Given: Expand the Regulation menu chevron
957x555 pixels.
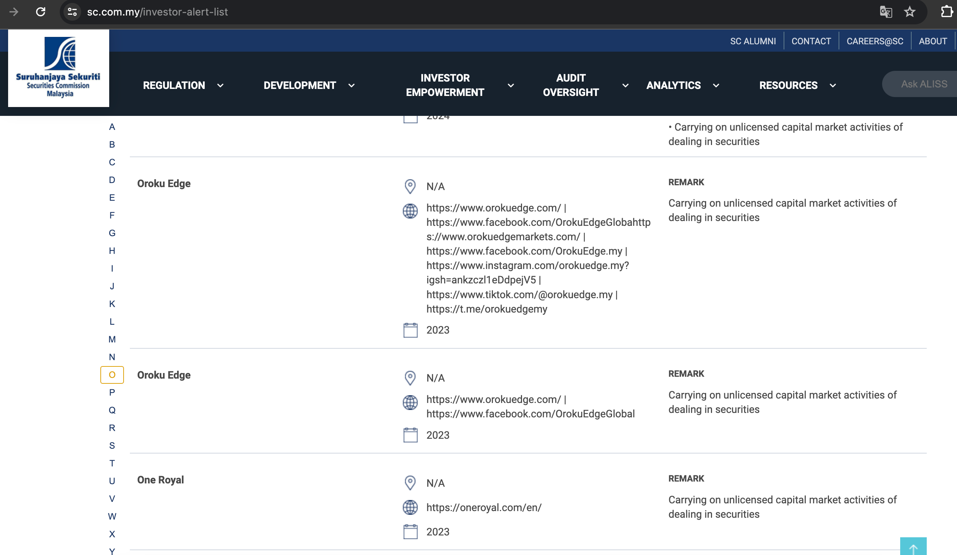Looking at the screenshot, I should coord(220,86).
